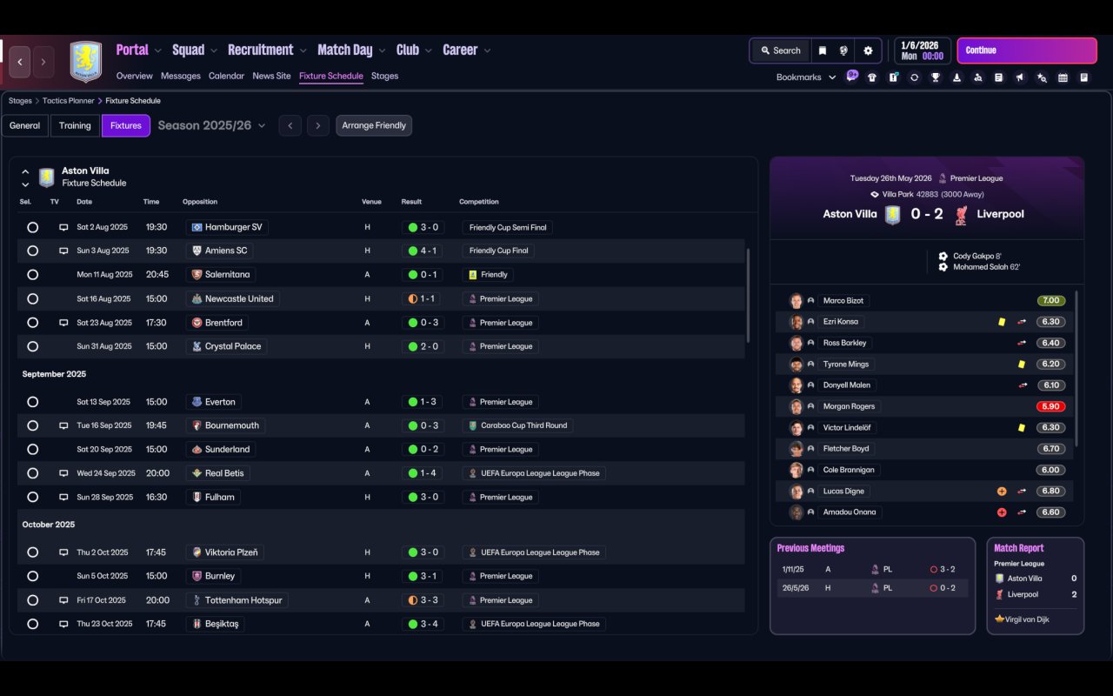Click the 1/11/25 previous meeting row
The height and width of the screenshot is (696, 1113).
872,569
